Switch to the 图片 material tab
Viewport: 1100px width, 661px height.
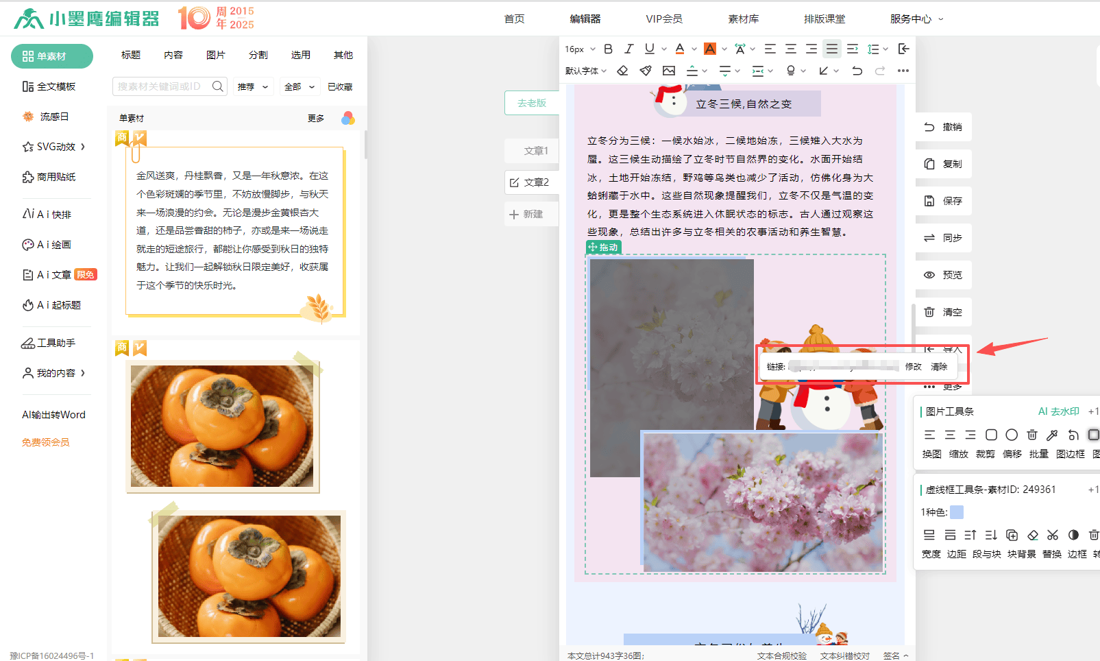215,55
